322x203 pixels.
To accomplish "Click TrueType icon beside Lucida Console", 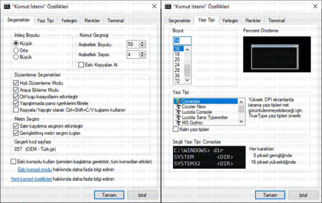I will pyautogui.click(x=179, y=112).
